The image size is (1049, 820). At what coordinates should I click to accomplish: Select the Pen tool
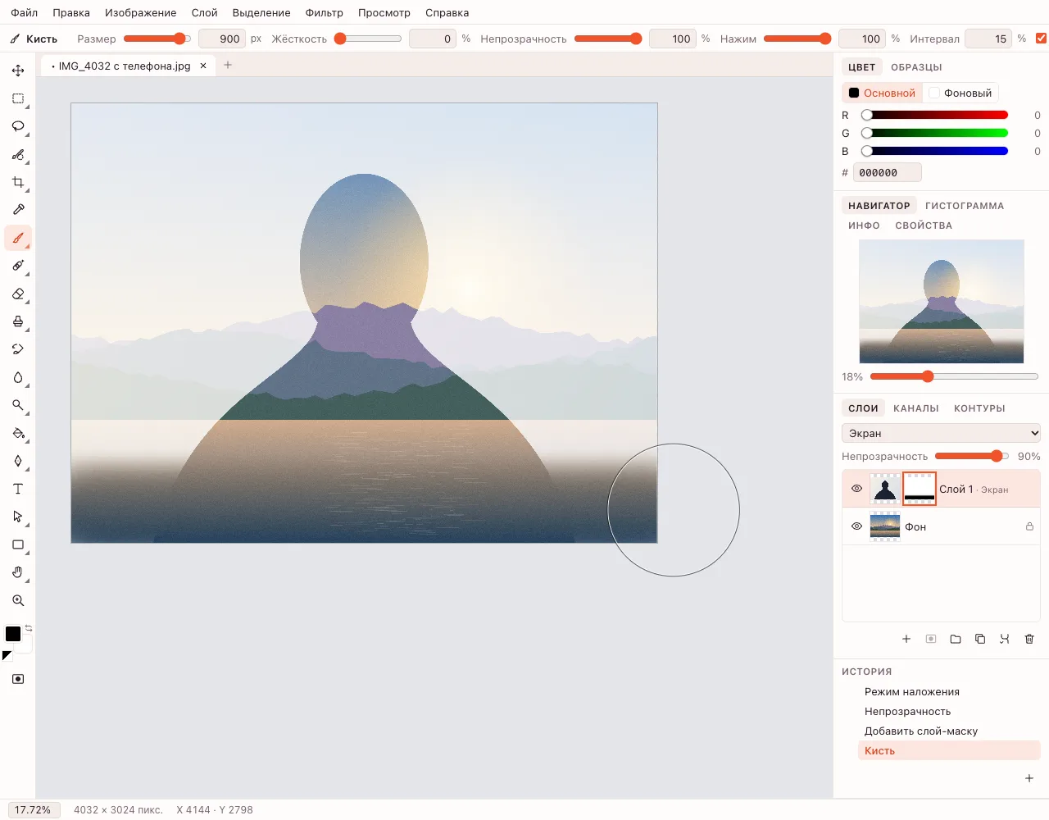pos(18,461)
